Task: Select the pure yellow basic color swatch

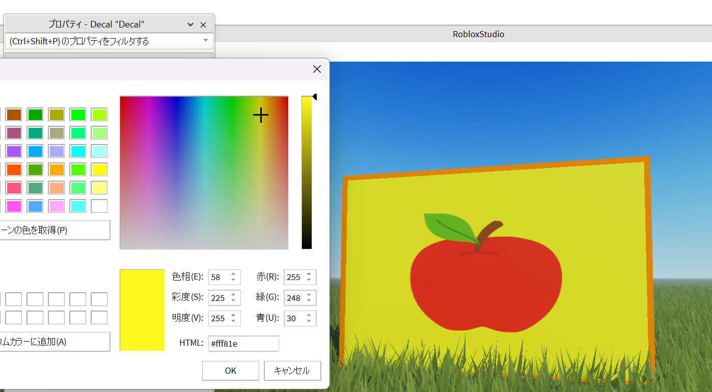Action: click(99, 169)
